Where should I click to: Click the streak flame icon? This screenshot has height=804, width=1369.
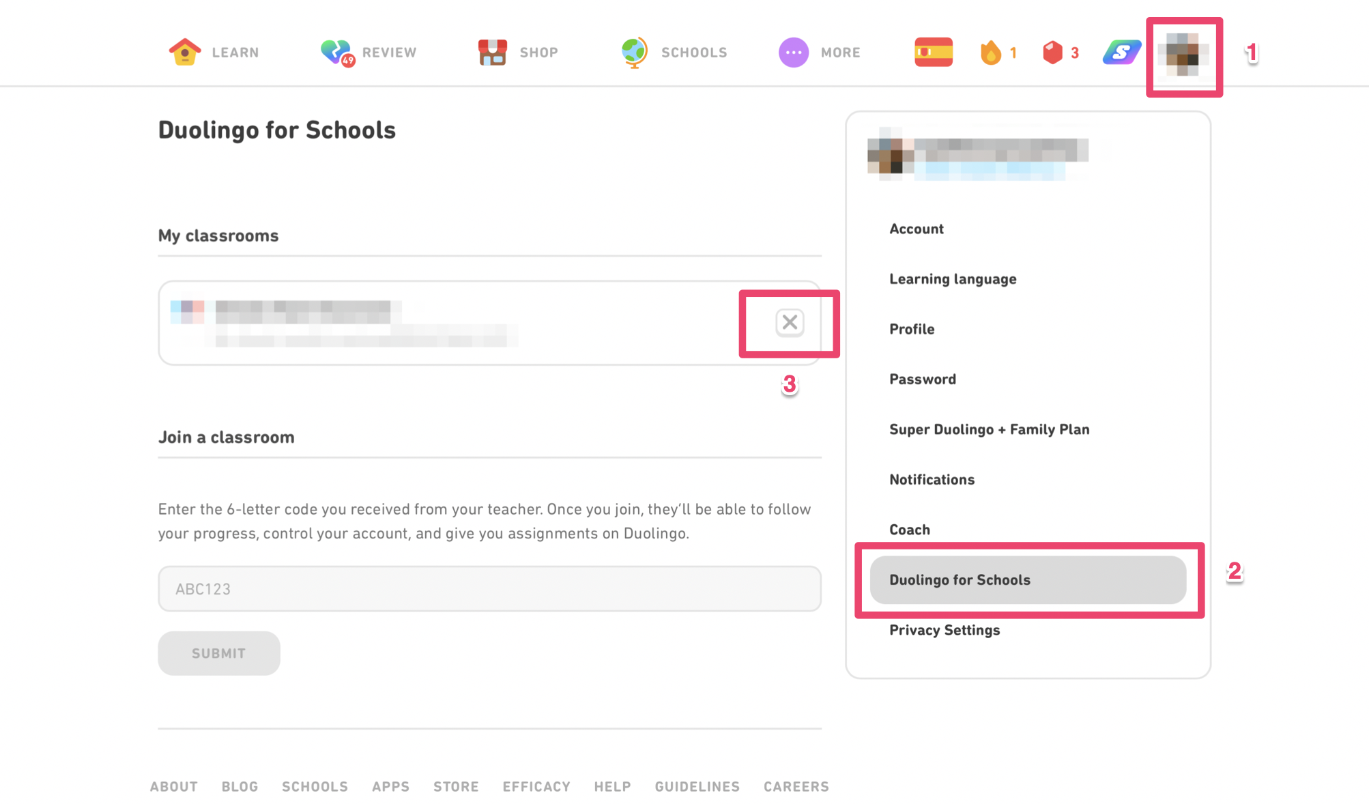990,52
